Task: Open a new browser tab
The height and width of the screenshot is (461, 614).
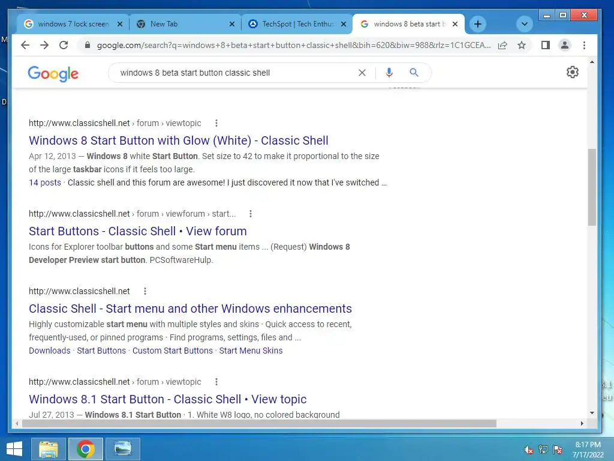Action: point(477,24)
